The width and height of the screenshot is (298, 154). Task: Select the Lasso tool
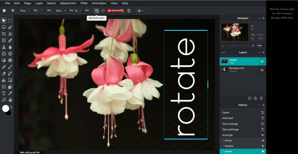coord(4,27)
